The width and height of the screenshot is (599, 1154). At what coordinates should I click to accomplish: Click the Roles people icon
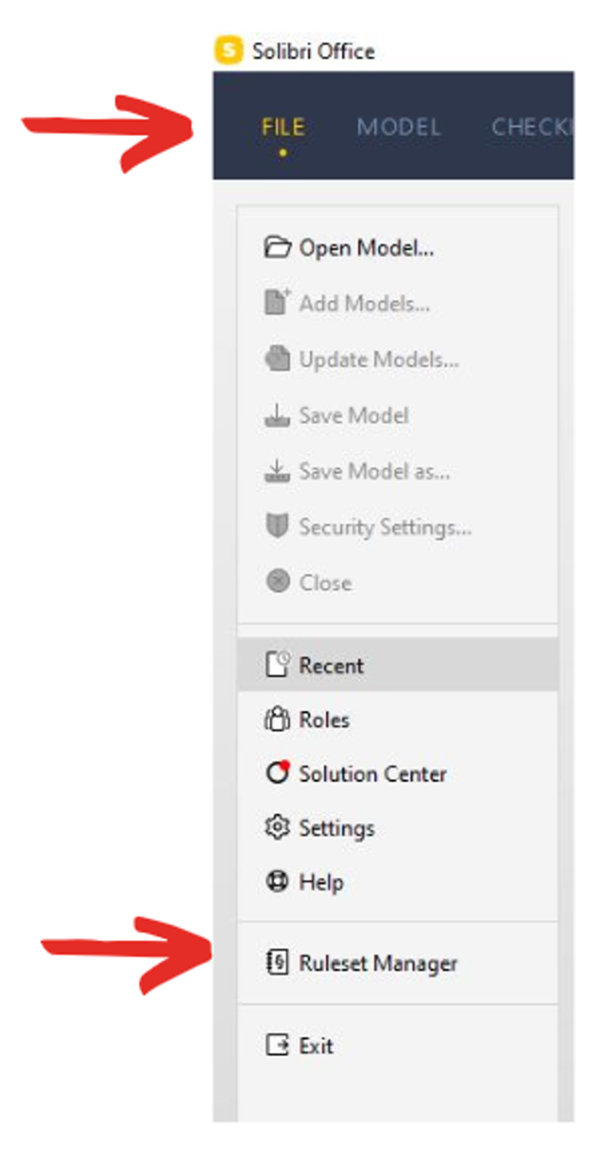click(x=276, y=719)
